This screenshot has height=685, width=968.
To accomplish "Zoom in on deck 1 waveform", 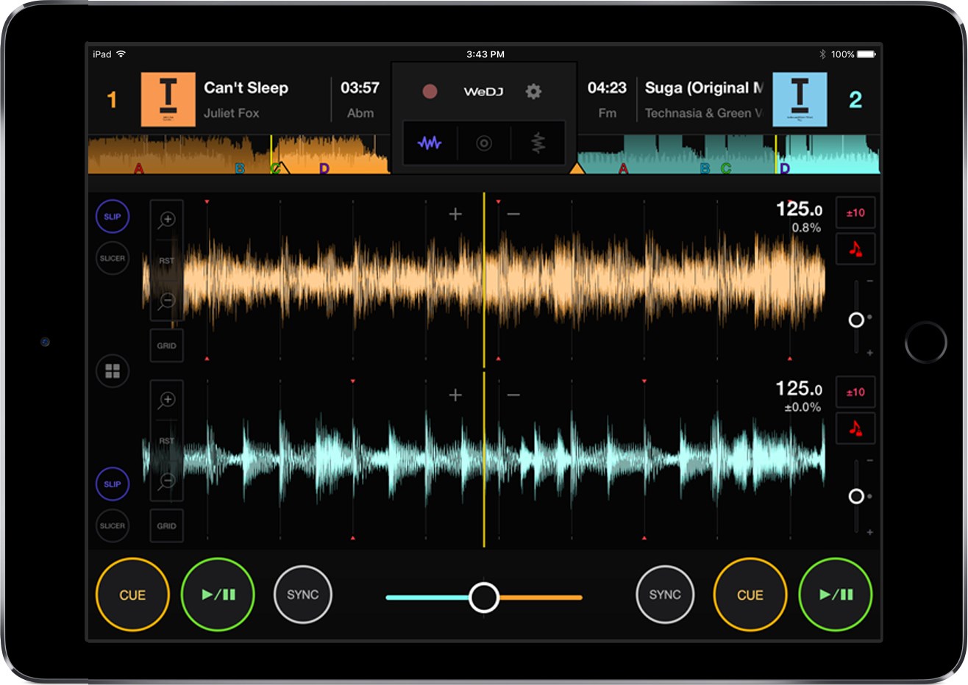I will point(167,220).
